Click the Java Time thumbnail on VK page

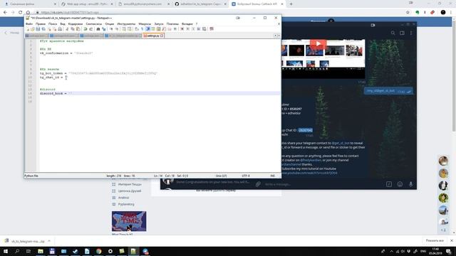click(129, 221)
